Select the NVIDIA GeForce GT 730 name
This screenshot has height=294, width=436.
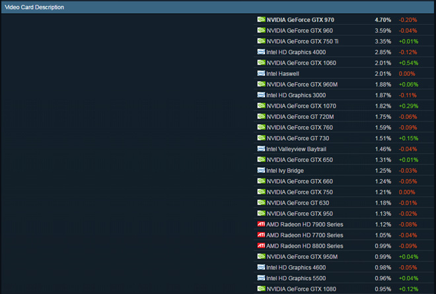298,138
